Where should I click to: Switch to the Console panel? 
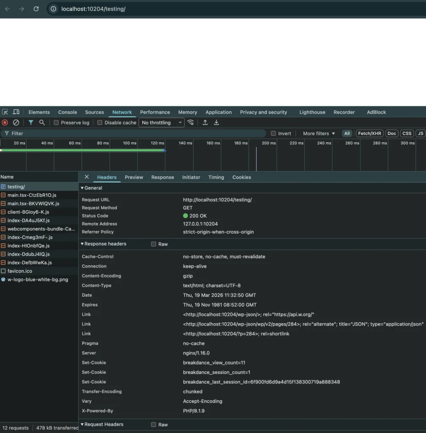[67, 112]
